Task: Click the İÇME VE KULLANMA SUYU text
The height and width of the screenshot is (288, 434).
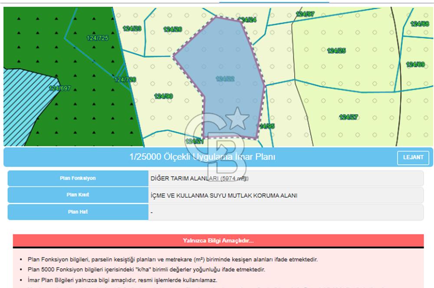Action: click(224, 195)
